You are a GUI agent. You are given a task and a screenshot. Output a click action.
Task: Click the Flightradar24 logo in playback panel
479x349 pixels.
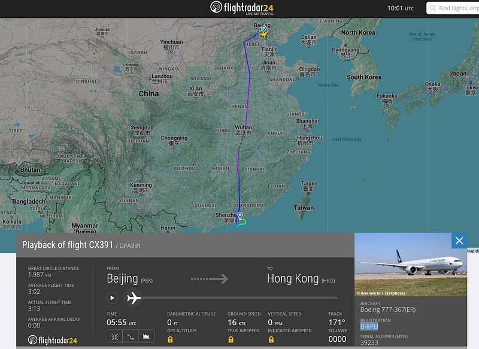[52, 340]
